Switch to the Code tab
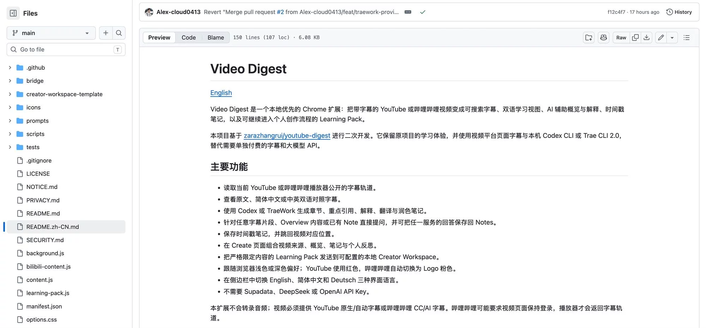 (x=189, y=37)
